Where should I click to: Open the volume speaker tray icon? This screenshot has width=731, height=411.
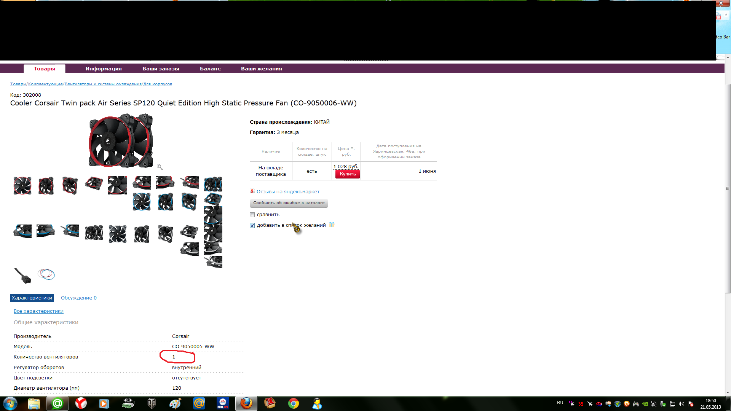click(682, 404)
